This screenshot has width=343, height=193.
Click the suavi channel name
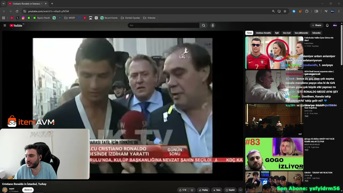tap(12, 189)
